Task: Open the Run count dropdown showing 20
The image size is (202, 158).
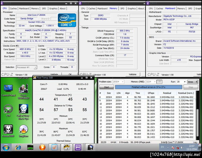Action: coord(184,82)
